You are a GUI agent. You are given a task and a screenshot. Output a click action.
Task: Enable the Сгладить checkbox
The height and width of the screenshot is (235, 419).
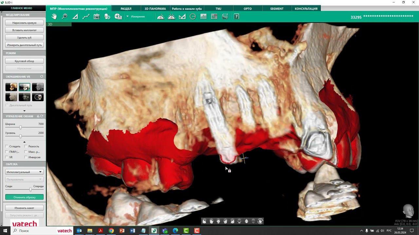point(7,147)
